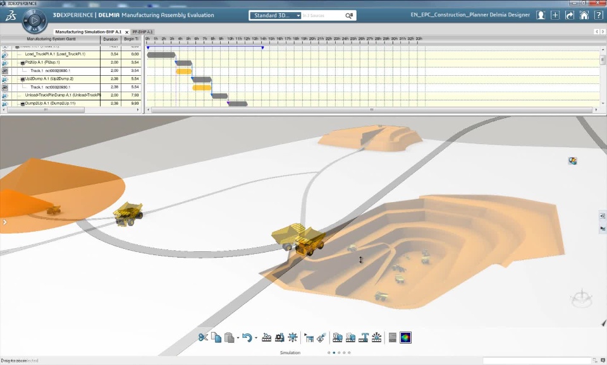Click the gray Unload-TruckPIinDump Gantt bar
Viewport: 607px width, 365px height.
click(220, 96)
